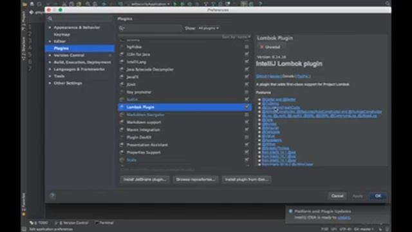
Task: Click the Maven Integration plugin icon
Action: tap(122, 130)
